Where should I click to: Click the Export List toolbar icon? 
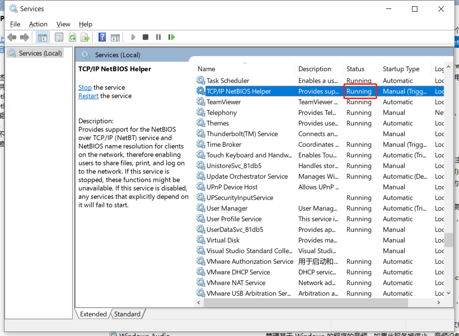coord(85,37)
